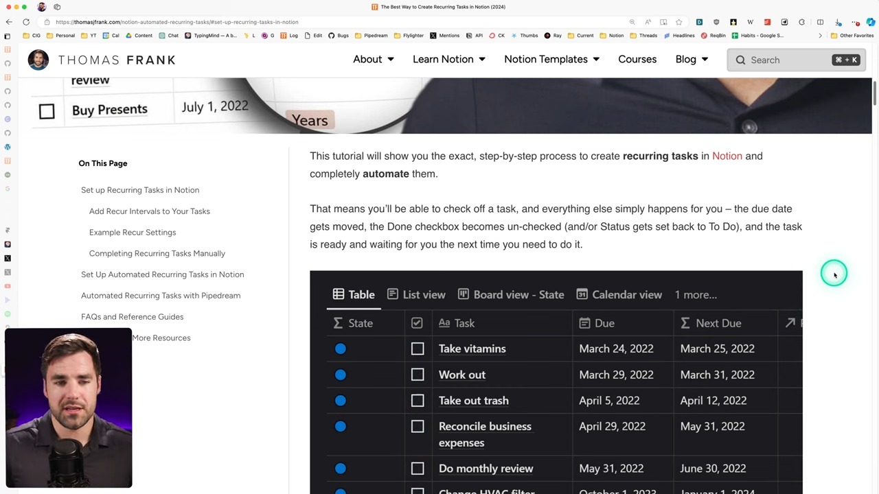Expand the About dropdown menu
Screen dimensions: 879x494
click(x=374, y=60)
